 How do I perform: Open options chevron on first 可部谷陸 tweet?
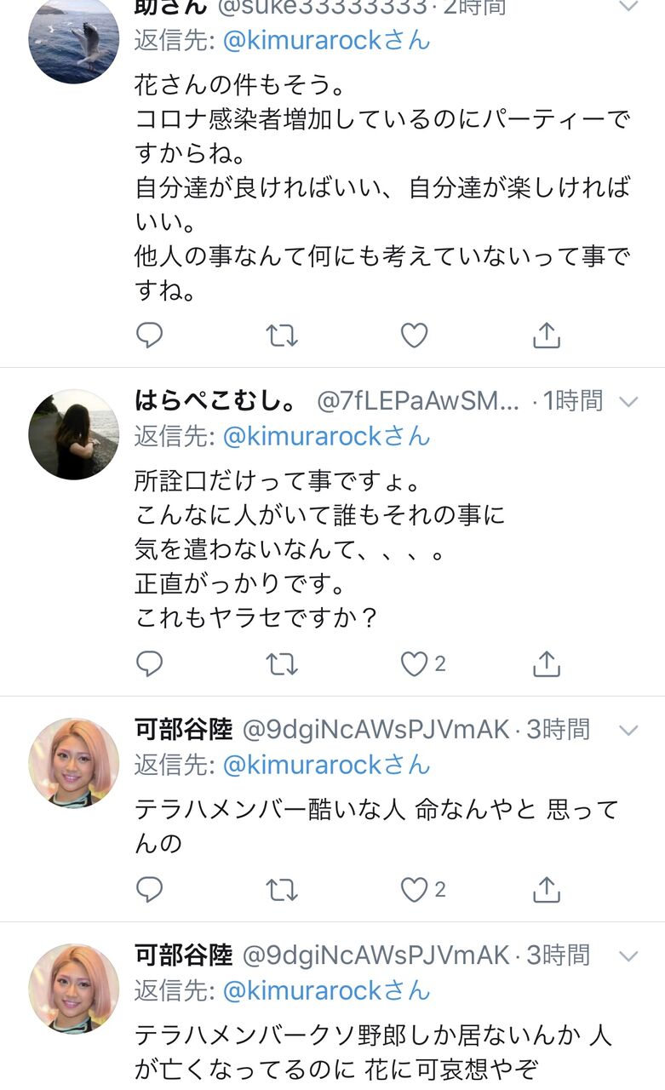coord(628,730)
